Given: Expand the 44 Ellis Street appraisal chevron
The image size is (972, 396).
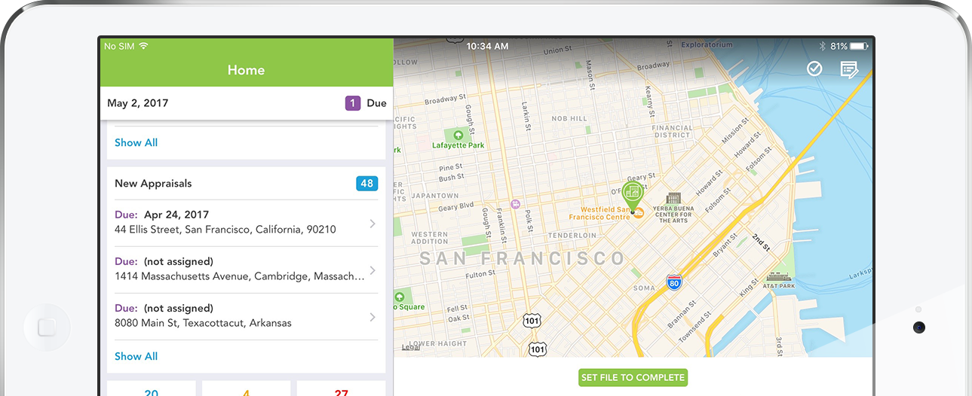Looking at the screenshot, I should 373,224.
